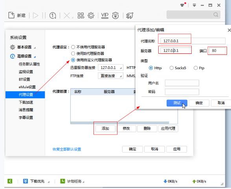
Task: Choose Socks5 proxy type
Action: [x=171, y=68]
